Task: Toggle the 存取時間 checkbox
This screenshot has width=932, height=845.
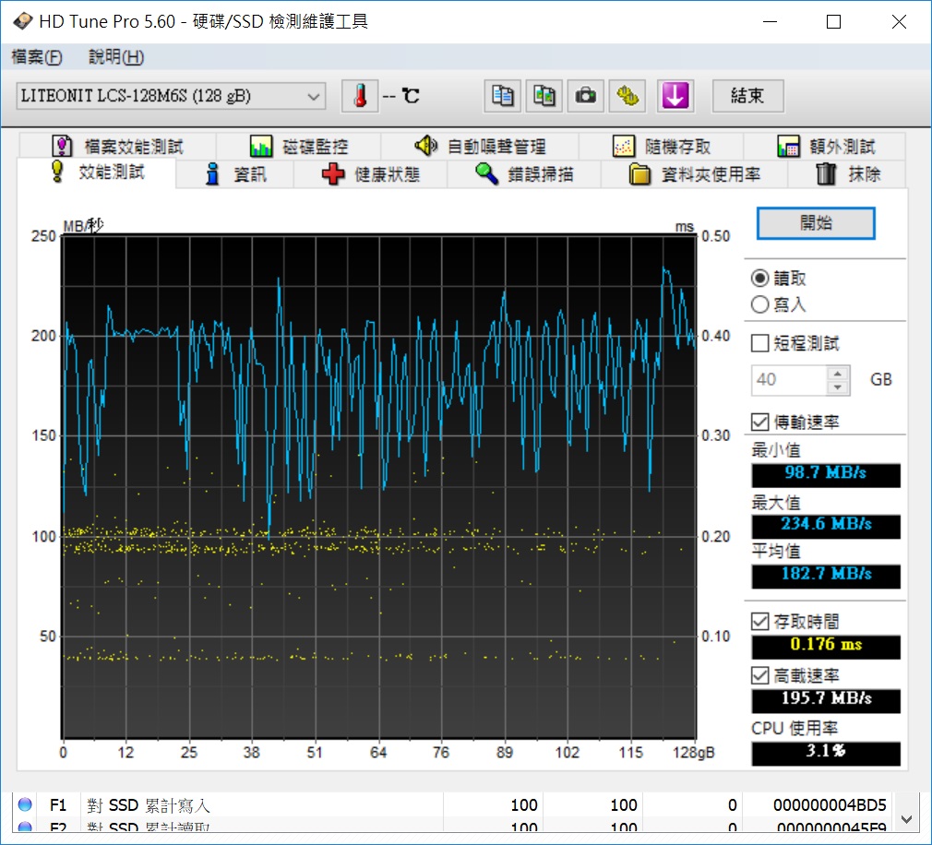Action: point(759,622)
